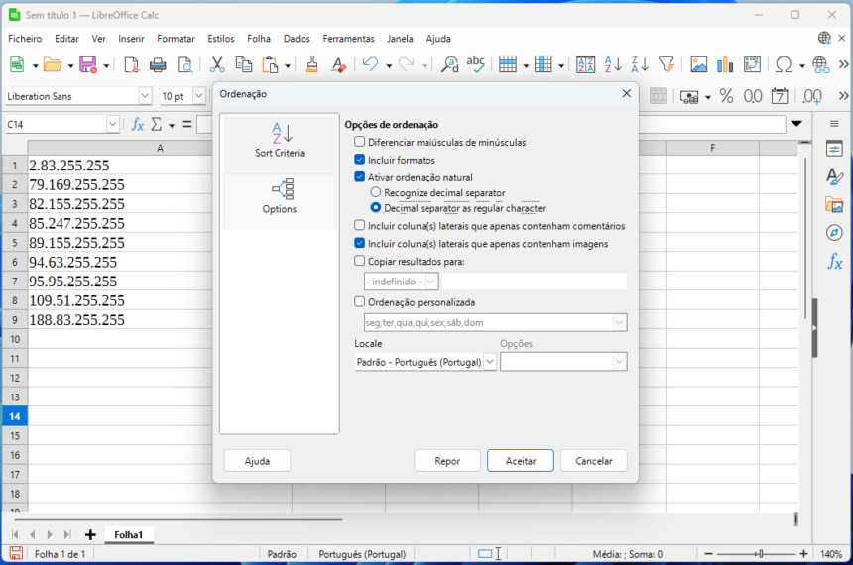Expand the Name Box dropdown
Image resolution: width=853 pixels, height=565 pixels.
[x=113, y=125]
